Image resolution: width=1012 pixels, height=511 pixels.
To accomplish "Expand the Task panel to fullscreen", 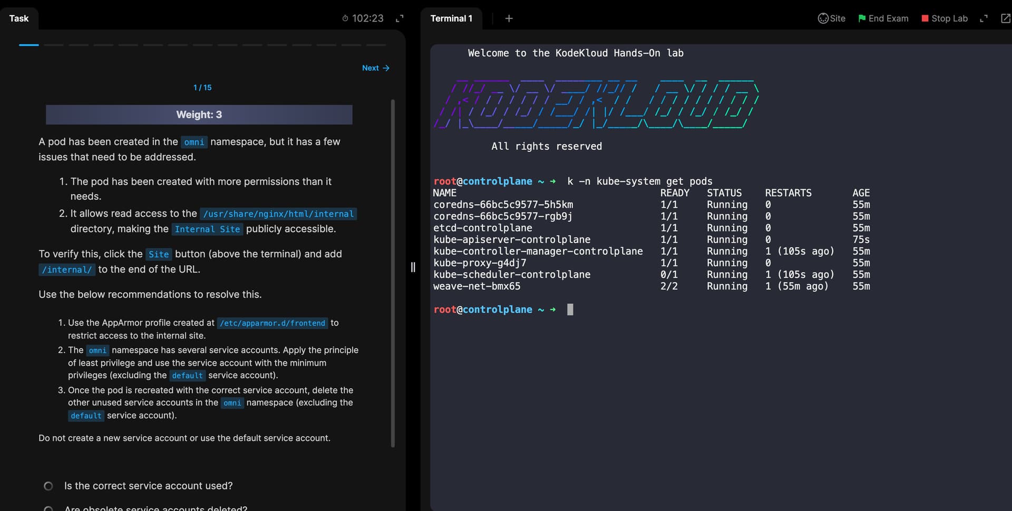I will coord(400,18).
